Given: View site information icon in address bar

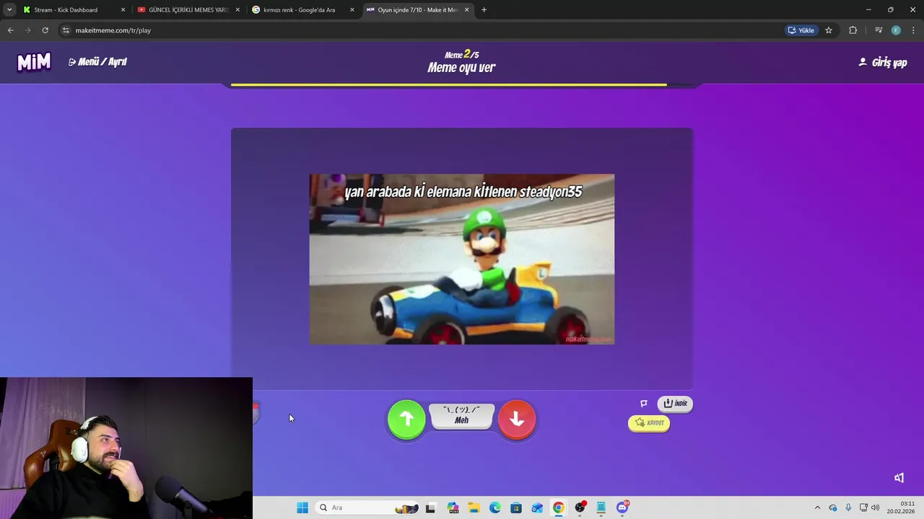Looking at the screenshot, I should pyautogui.click(x=66, y=30).
